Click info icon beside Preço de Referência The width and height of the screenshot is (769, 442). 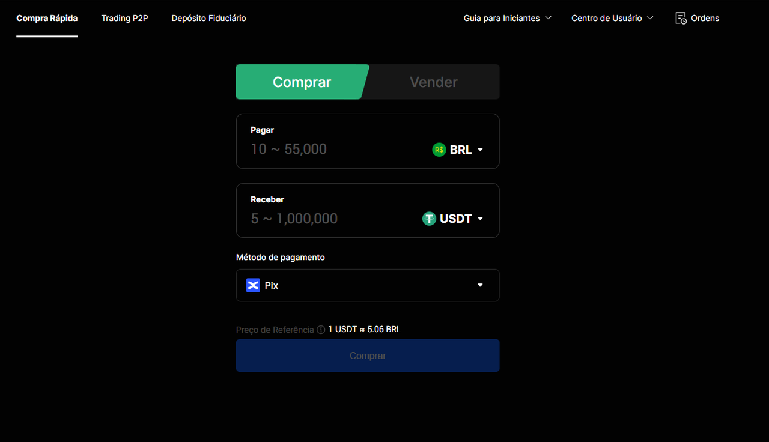[x=321, y=330]
